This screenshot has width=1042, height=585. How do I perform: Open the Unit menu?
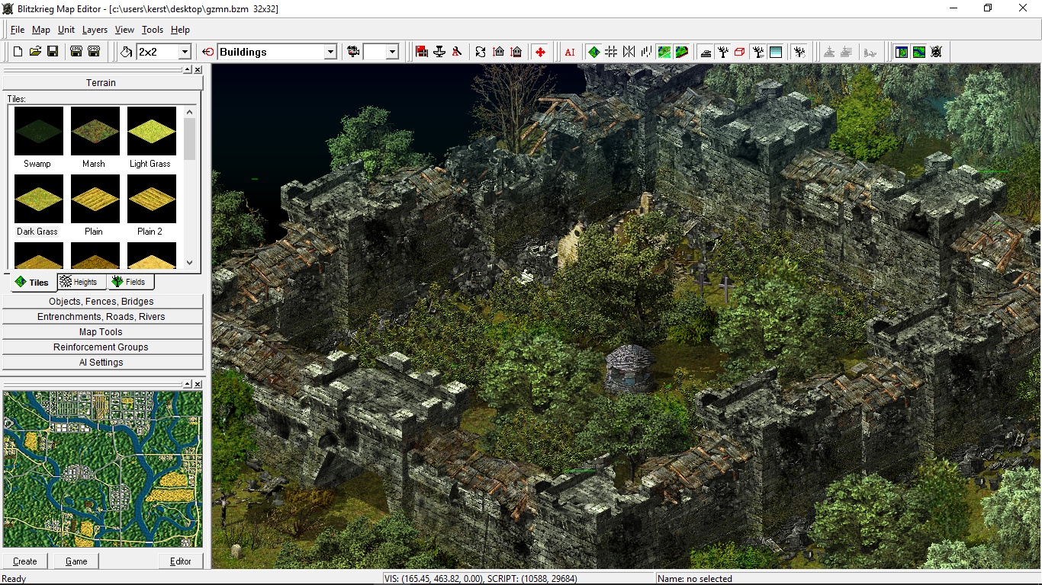point(66,30)
